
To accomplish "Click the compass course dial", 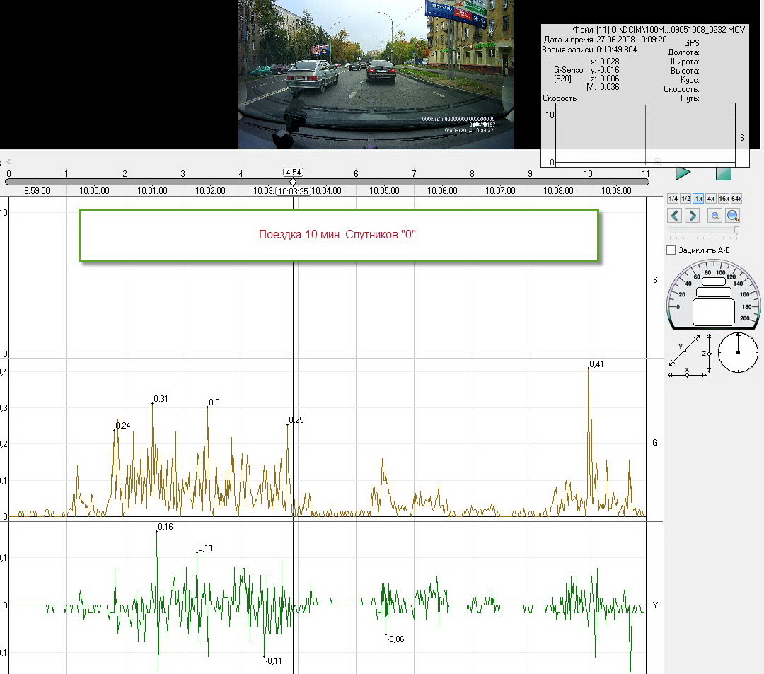I will [738, 352].
